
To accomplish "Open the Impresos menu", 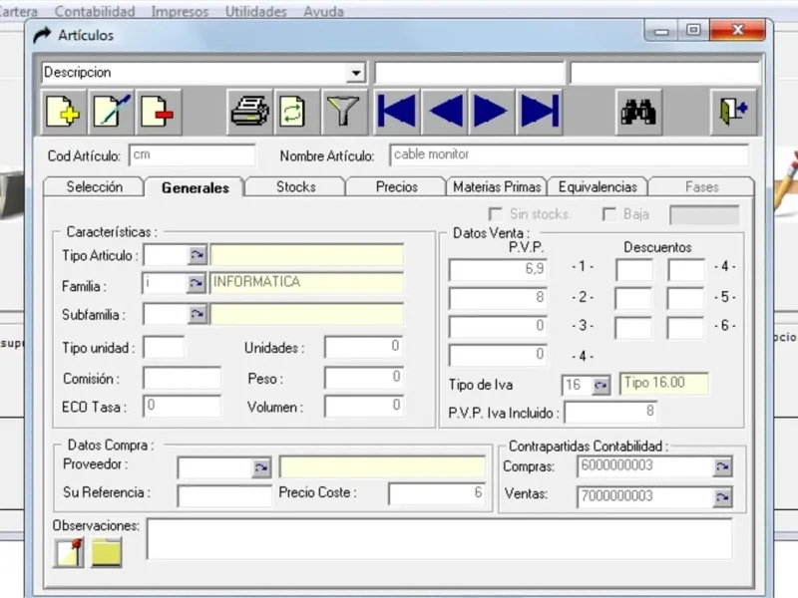I will coord(180,11).
